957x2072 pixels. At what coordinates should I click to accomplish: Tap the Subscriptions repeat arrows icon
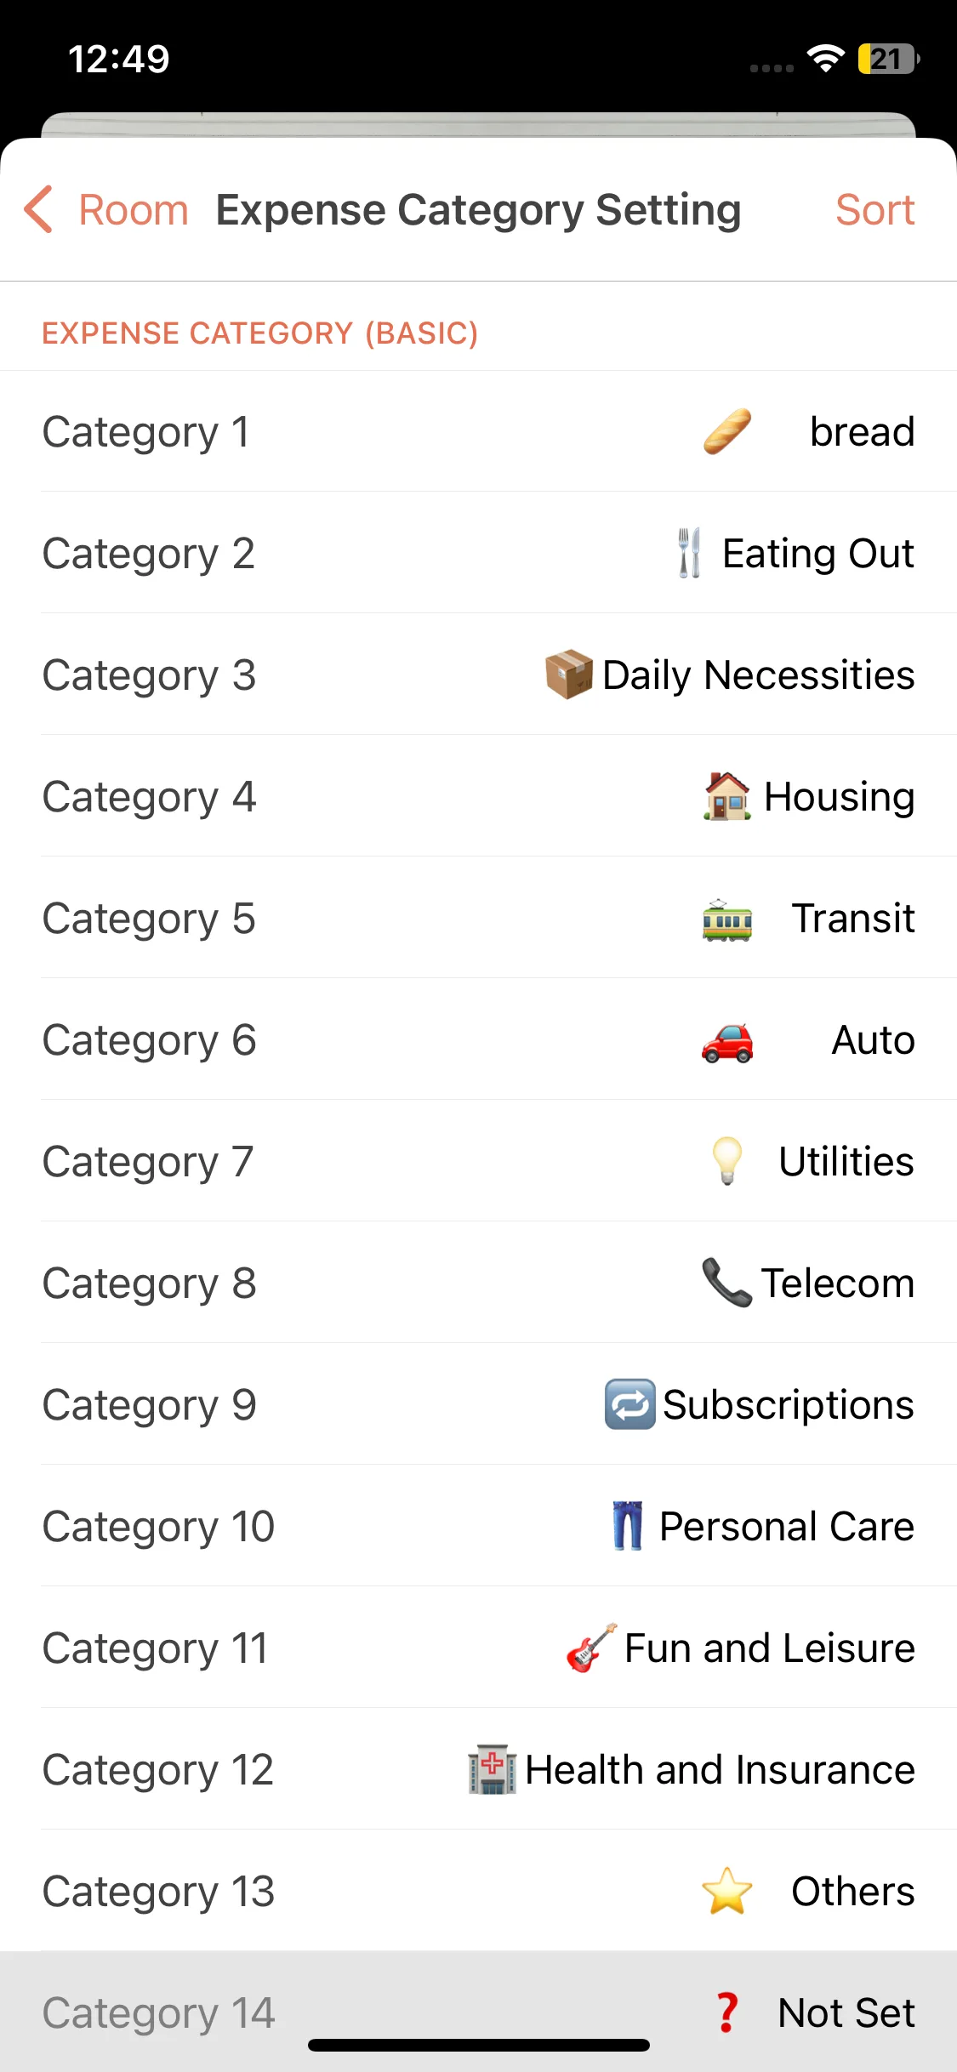tap(629, 1404)
